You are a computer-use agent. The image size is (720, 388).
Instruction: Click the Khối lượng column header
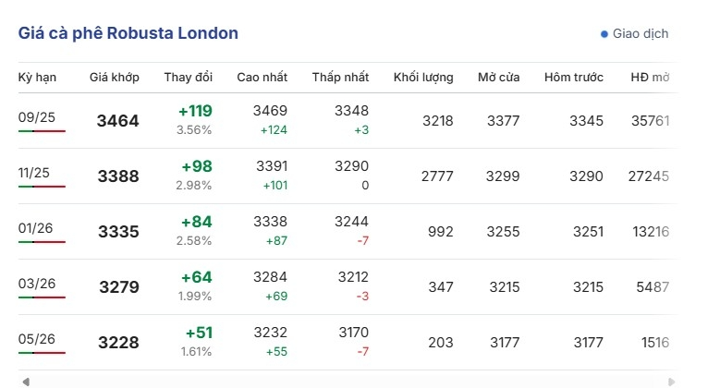click(x=423, y=78)
